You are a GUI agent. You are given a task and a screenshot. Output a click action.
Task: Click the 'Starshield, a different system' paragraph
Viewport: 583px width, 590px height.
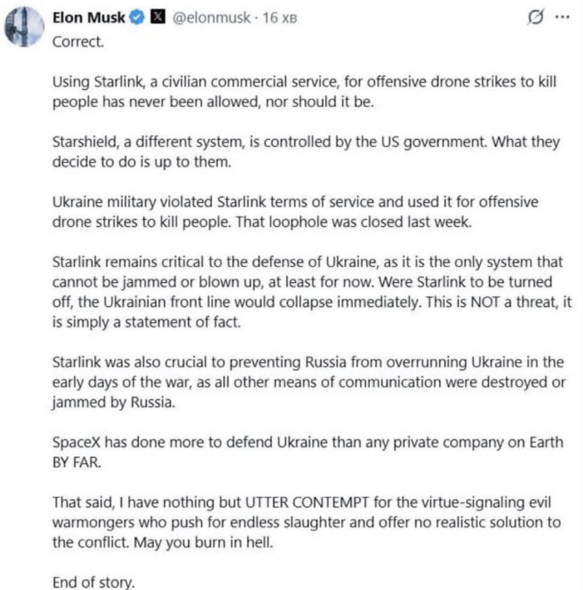306,152
